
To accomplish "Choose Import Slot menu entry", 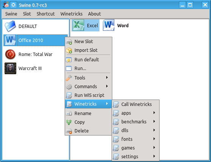I will [x=88, y=50].
